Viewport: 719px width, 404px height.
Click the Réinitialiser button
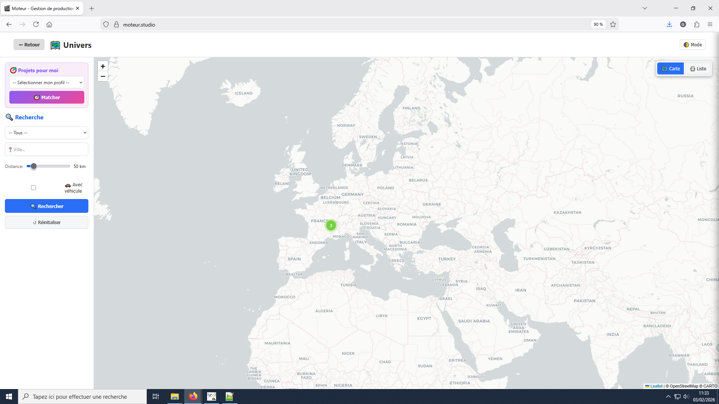click(46, 222)
